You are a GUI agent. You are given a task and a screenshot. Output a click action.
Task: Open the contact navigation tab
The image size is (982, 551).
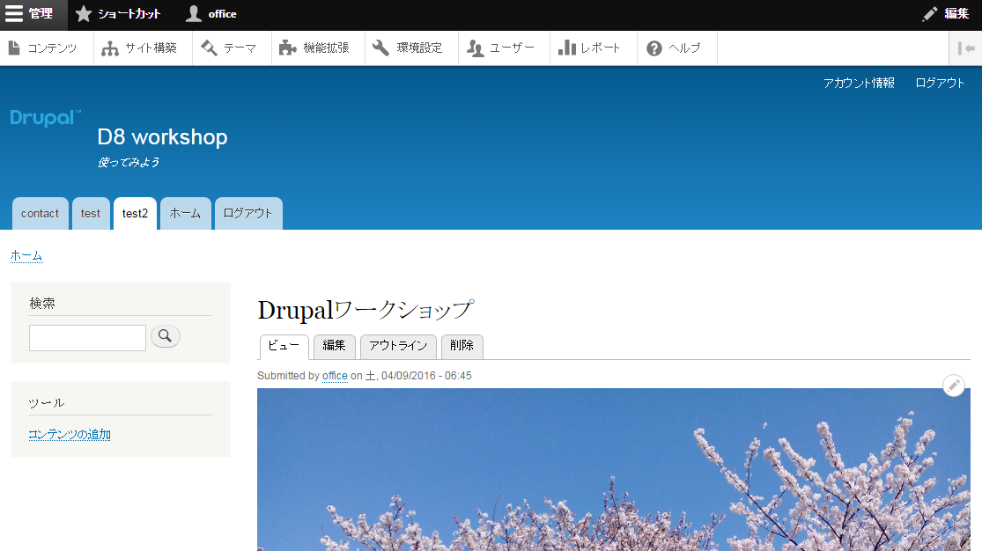point(41,214)
